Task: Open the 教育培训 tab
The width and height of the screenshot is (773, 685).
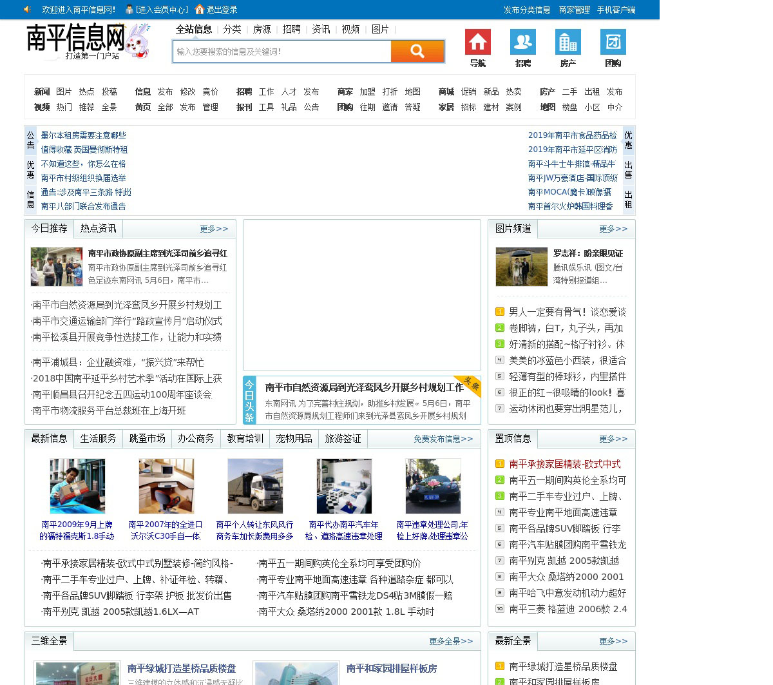Action: (245, 439)
